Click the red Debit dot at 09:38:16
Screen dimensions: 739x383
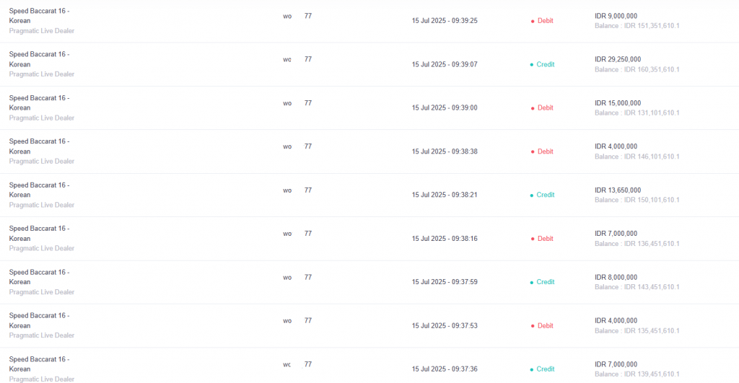[x=533, y=239]
